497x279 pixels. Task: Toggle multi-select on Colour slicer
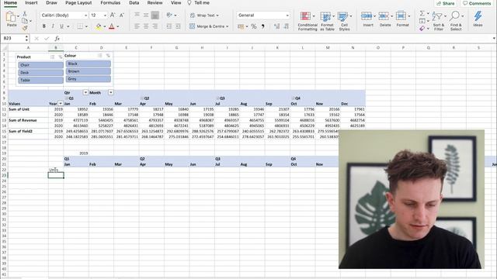[100, 55]
